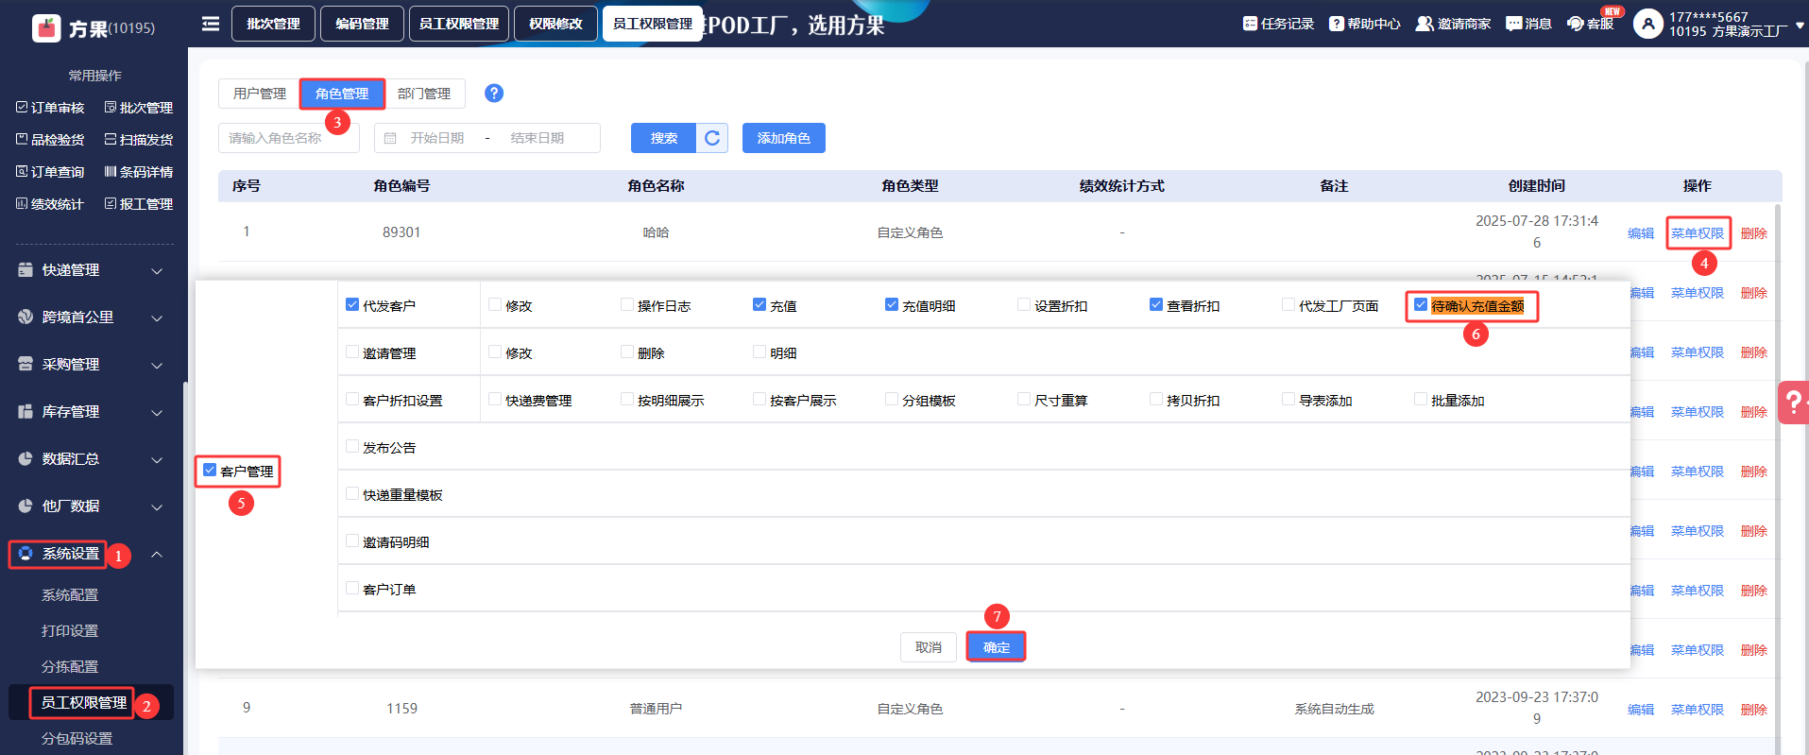Click the refresh icon beside search
1809x755 pixels.
[712, 138]
